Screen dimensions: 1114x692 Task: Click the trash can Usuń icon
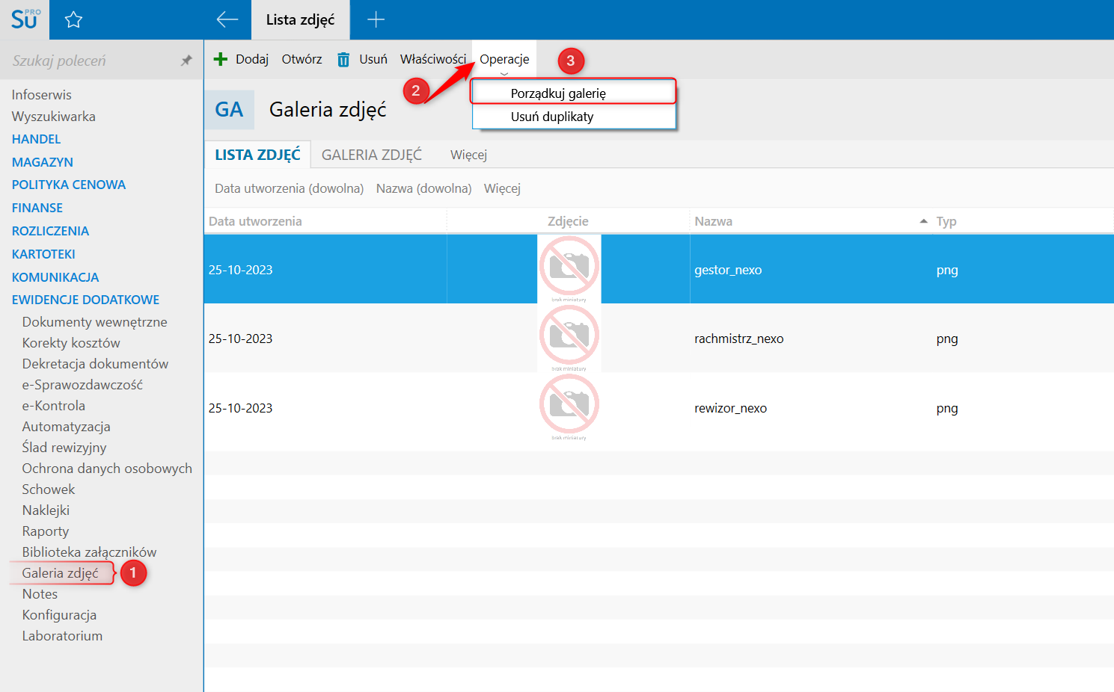tap(343, 59)
